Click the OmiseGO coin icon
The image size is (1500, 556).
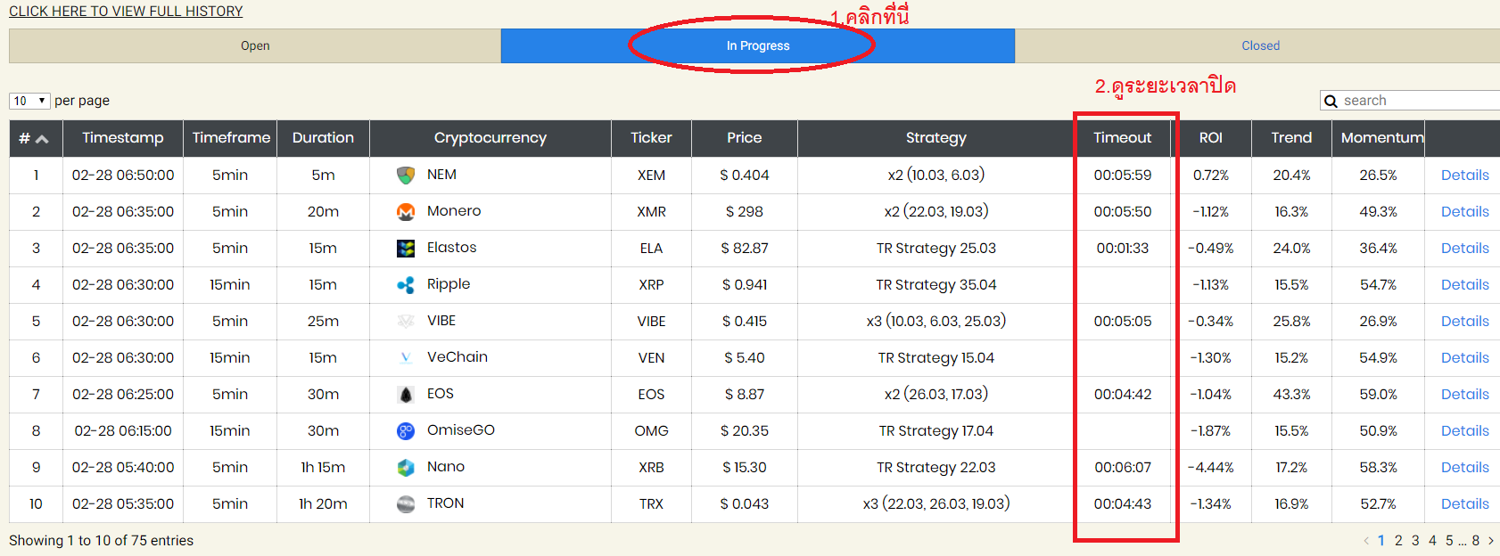pyautogui.click(x=406, y=431)
